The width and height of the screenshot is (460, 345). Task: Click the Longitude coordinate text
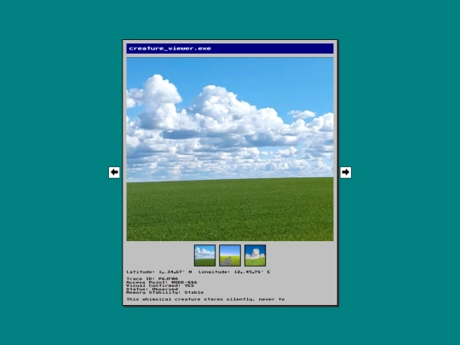pos(234,272)
